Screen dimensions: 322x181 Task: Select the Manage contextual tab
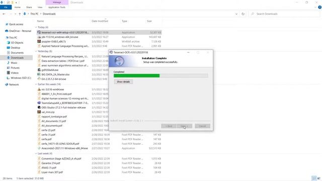pos(57,2)
